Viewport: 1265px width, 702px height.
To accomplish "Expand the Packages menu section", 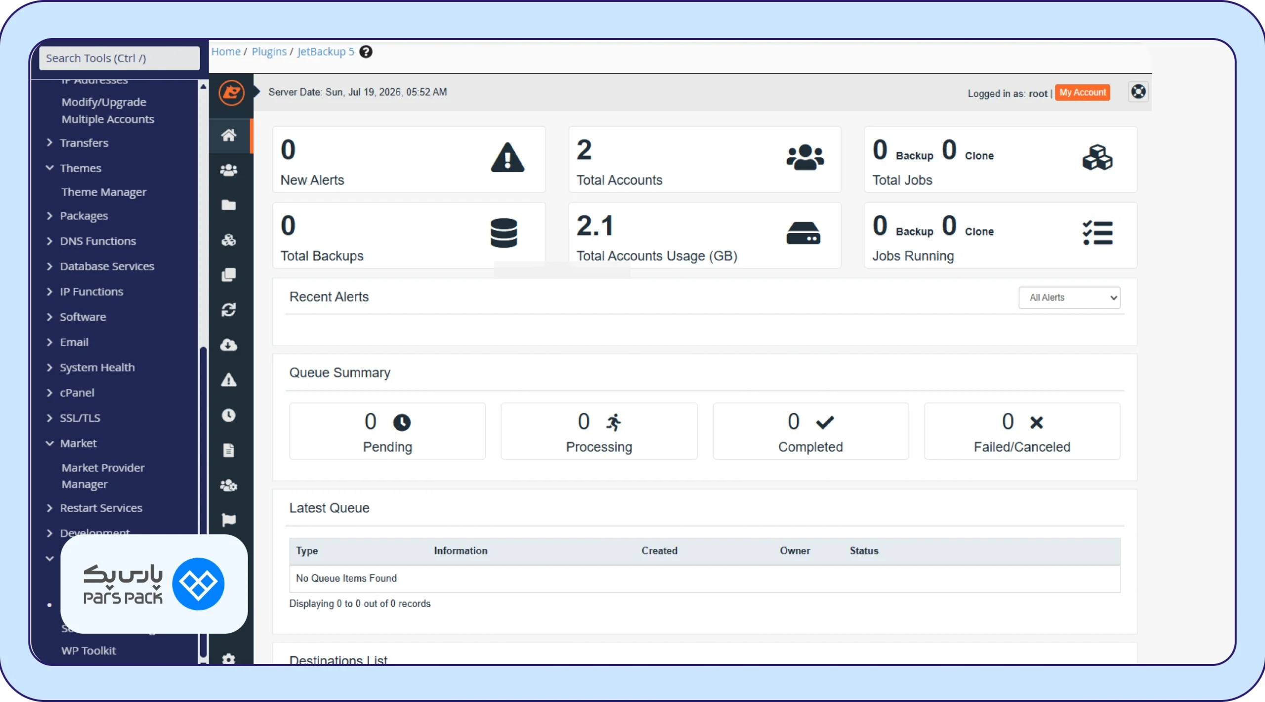I will [49, 216].
